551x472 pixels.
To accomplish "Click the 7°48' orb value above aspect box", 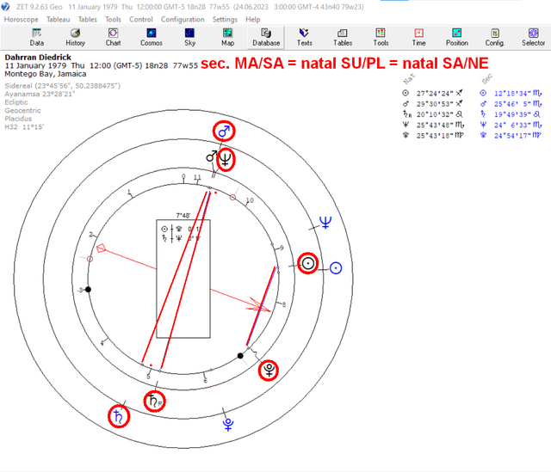I will [183, 216].
